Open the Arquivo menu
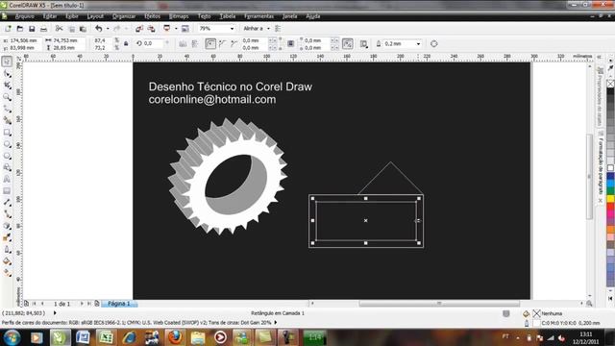 coord(24,16)
